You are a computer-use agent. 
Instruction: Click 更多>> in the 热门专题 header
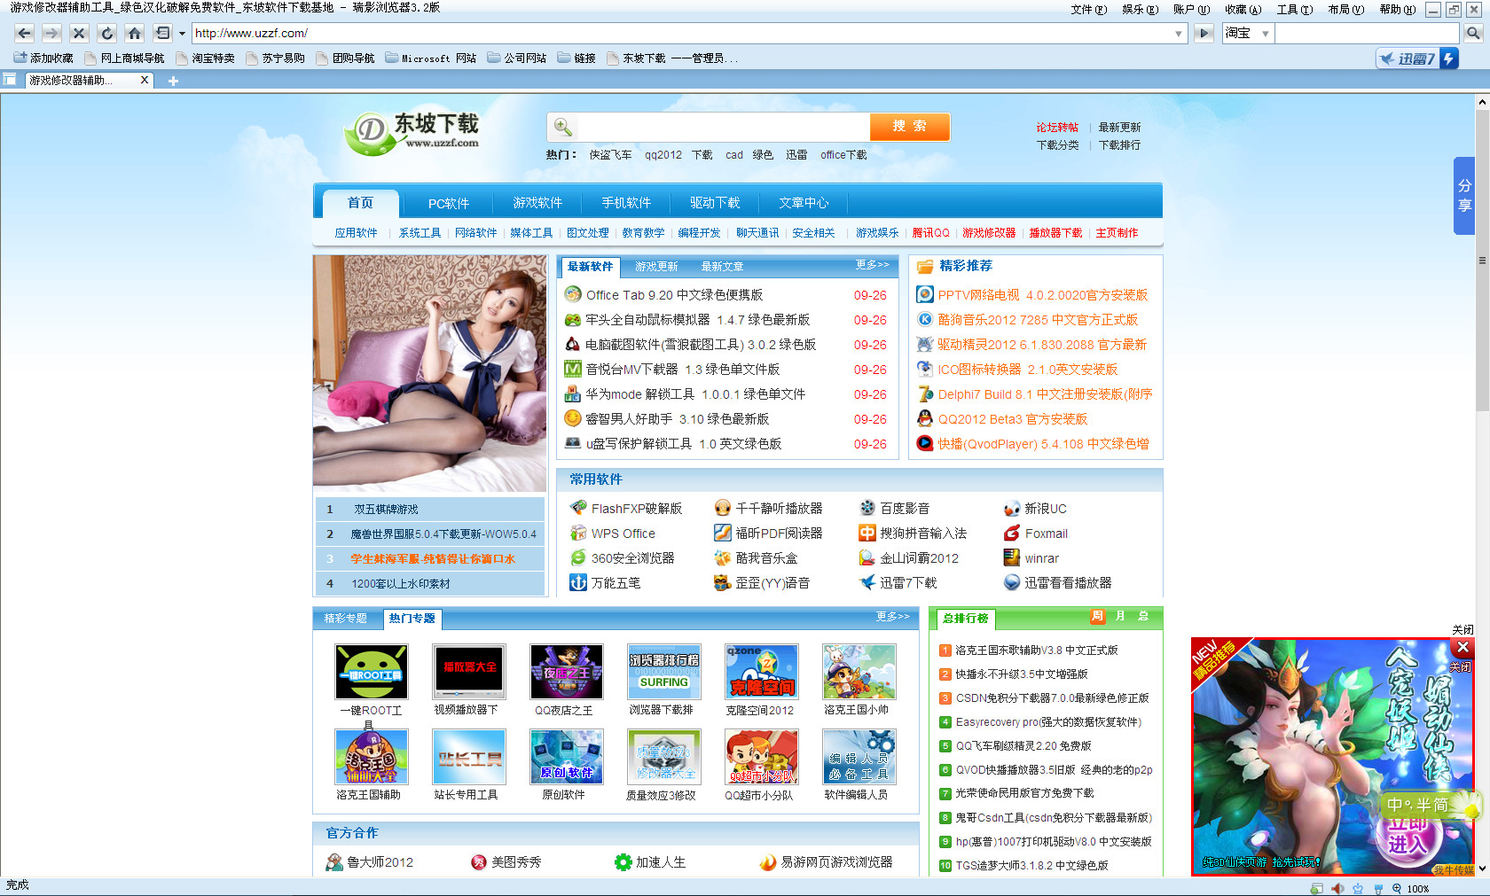pyautogui.click(x=892, y=617)
